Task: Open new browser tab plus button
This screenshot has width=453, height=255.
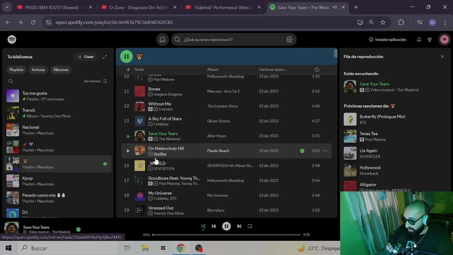Action: coord(356,7)
